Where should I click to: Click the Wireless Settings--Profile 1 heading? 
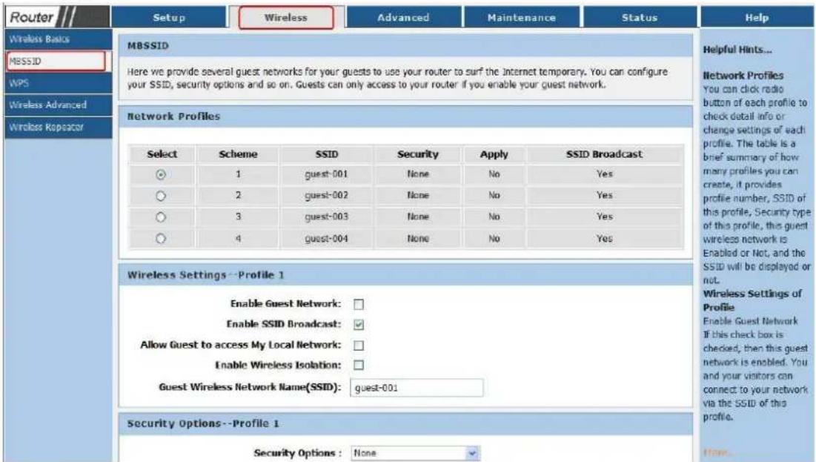tap(206, 275)
